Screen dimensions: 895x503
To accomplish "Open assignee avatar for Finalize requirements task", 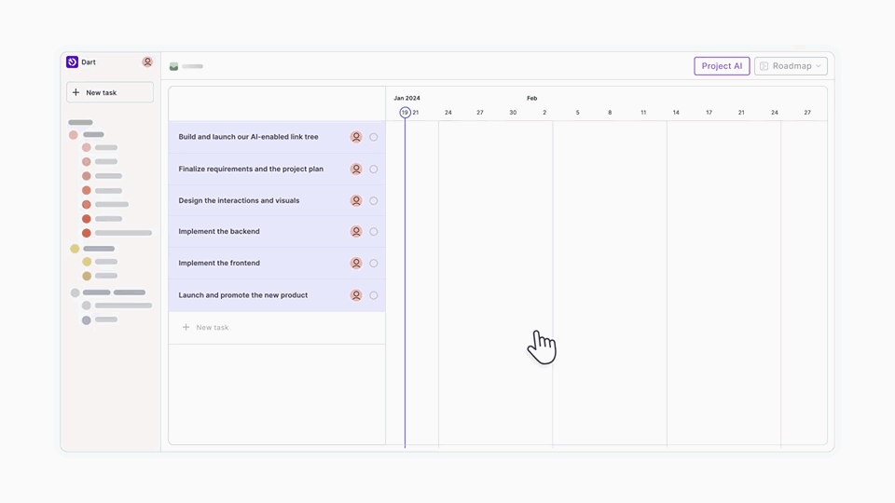I will click(x=356, y=169).
